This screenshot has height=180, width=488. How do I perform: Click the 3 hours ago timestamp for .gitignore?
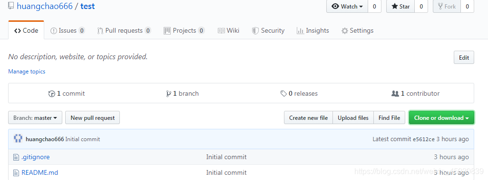(x=451, y=157)
